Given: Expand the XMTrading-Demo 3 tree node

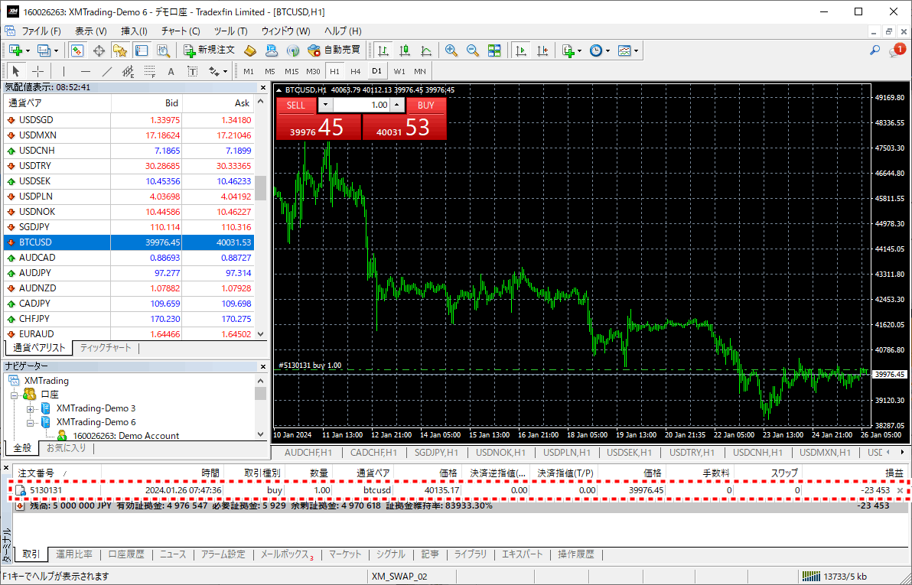Looking at the screenshot, I should 30,409.
